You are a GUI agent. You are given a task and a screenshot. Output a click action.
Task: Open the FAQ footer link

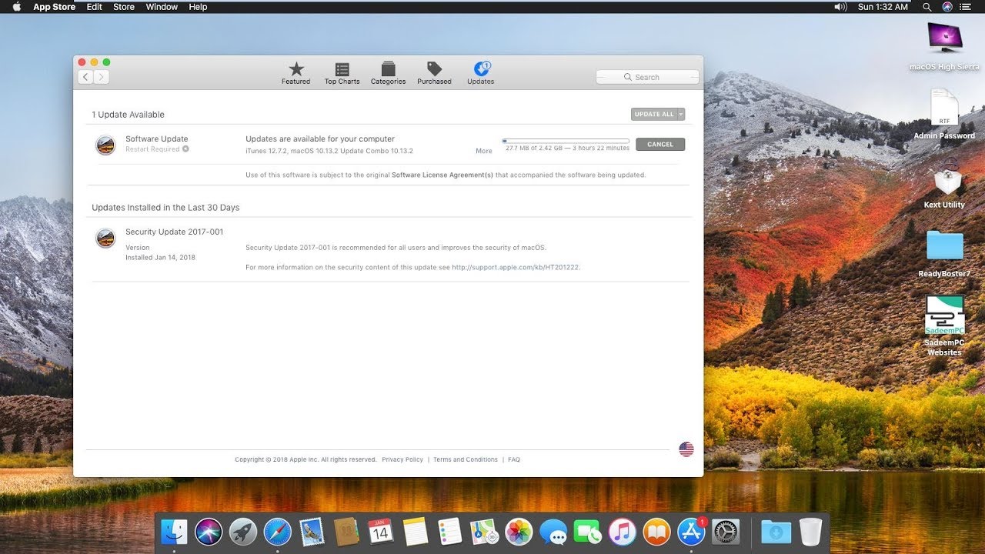[514, 459]
